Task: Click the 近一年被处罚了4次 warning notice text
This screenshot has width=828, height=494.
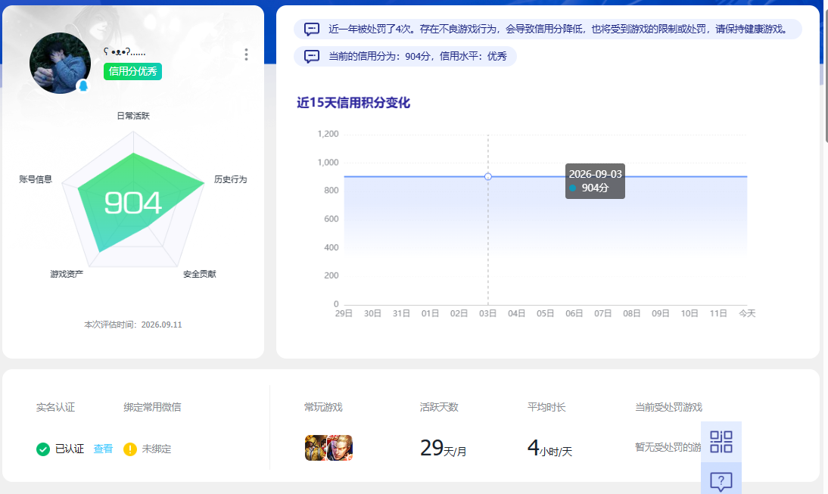Action: pyautogui.click(x=558, y=29)
